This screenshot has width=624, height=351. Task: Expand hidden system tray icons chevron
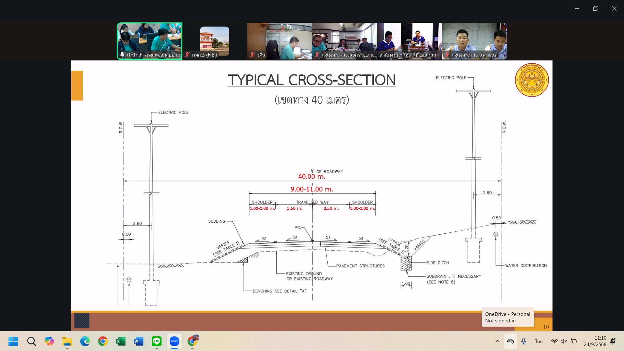coord(497,341)
